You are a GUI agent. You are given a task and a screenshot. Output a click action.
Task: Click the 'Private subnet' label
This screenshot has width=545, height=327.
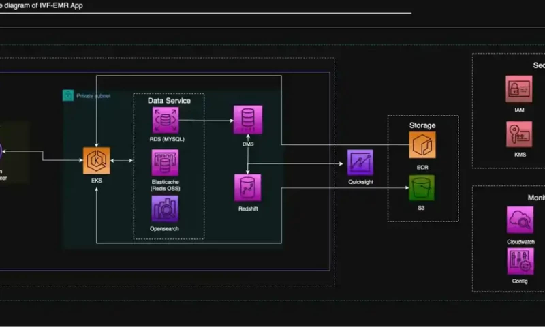click(93, 96)
